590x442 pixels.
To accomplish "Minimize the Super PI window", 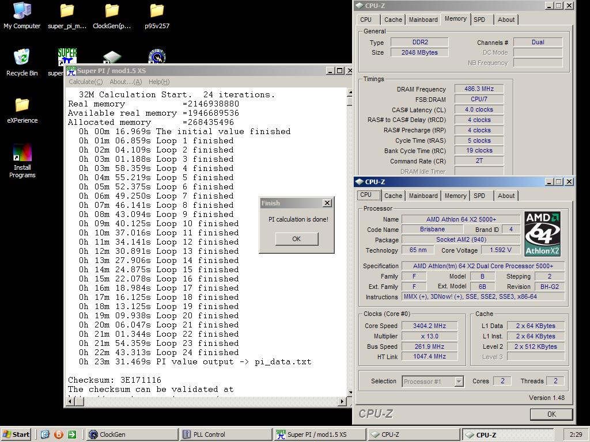I will (330, 71).
